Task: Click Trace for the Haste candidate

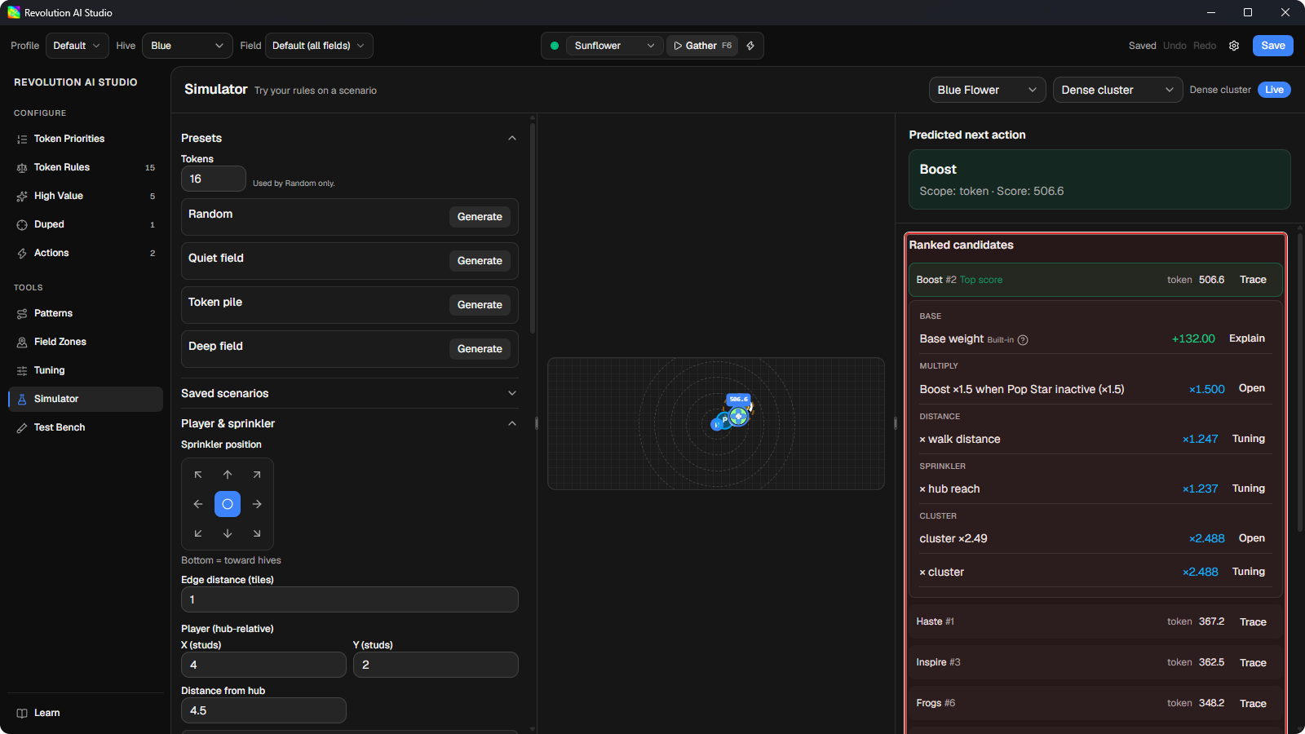Action: [1253, 621]
